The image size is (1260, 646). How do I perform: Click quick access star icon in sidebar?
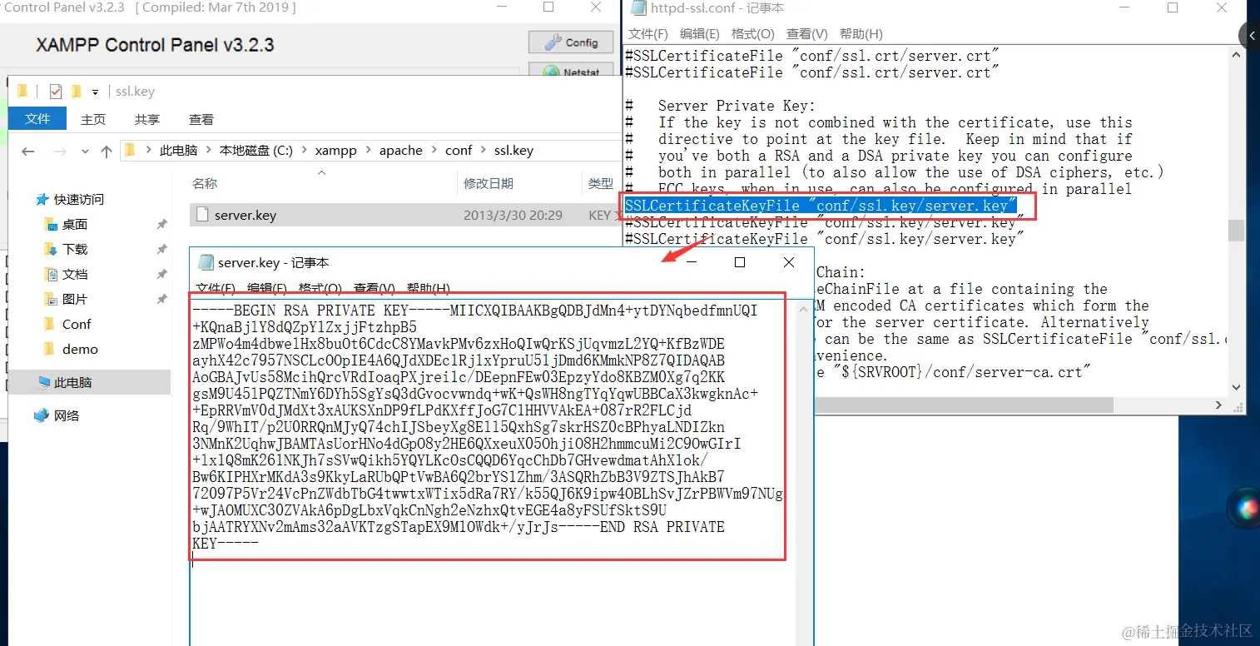point(42,200)
